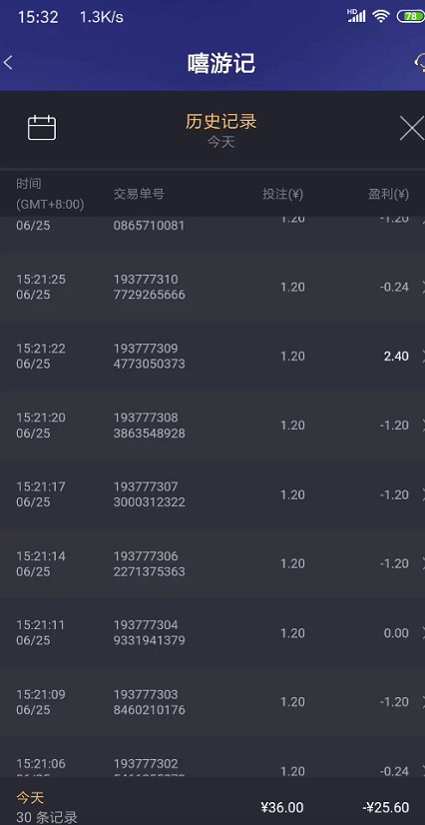Open transaction 193777307 record row

tap(212, 494)
